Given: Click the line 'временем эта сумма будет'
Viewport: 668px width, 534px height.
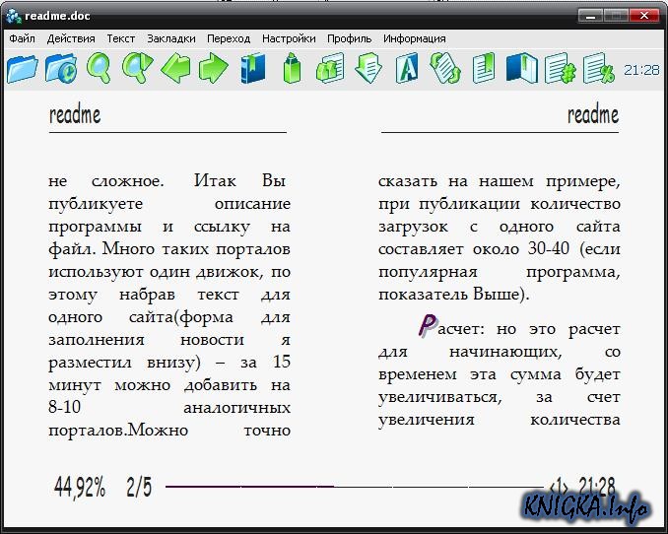Looking at the screenshot, I should click(500, 374).
